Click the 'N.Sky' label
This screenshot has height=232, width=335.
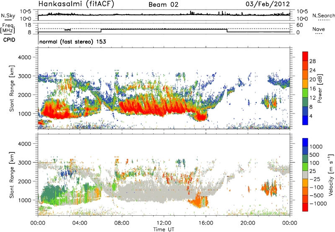[x=8, y=15]
